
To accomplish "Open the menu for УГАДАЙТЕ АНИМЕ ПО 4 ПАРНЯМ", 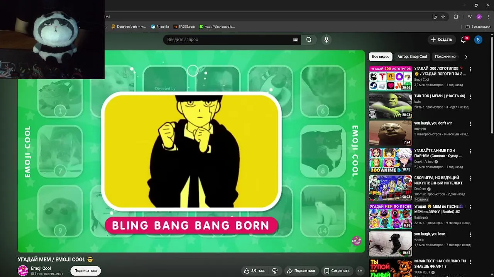I will pos(470,151).
